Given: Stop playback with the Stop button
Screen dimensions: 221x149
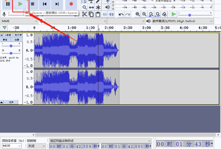Looking at the screenshot, I should click(32, 4).
